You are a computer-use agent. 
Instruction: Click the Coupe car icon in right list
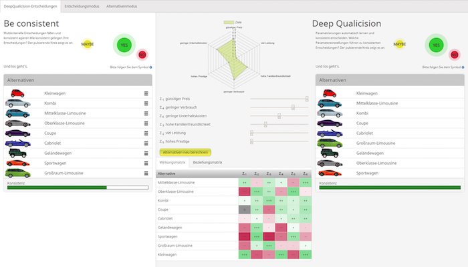coord(330,123)
